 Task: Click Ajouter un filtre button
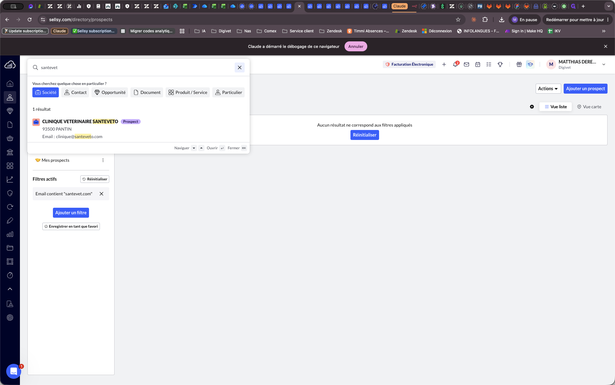coord(71,213)
